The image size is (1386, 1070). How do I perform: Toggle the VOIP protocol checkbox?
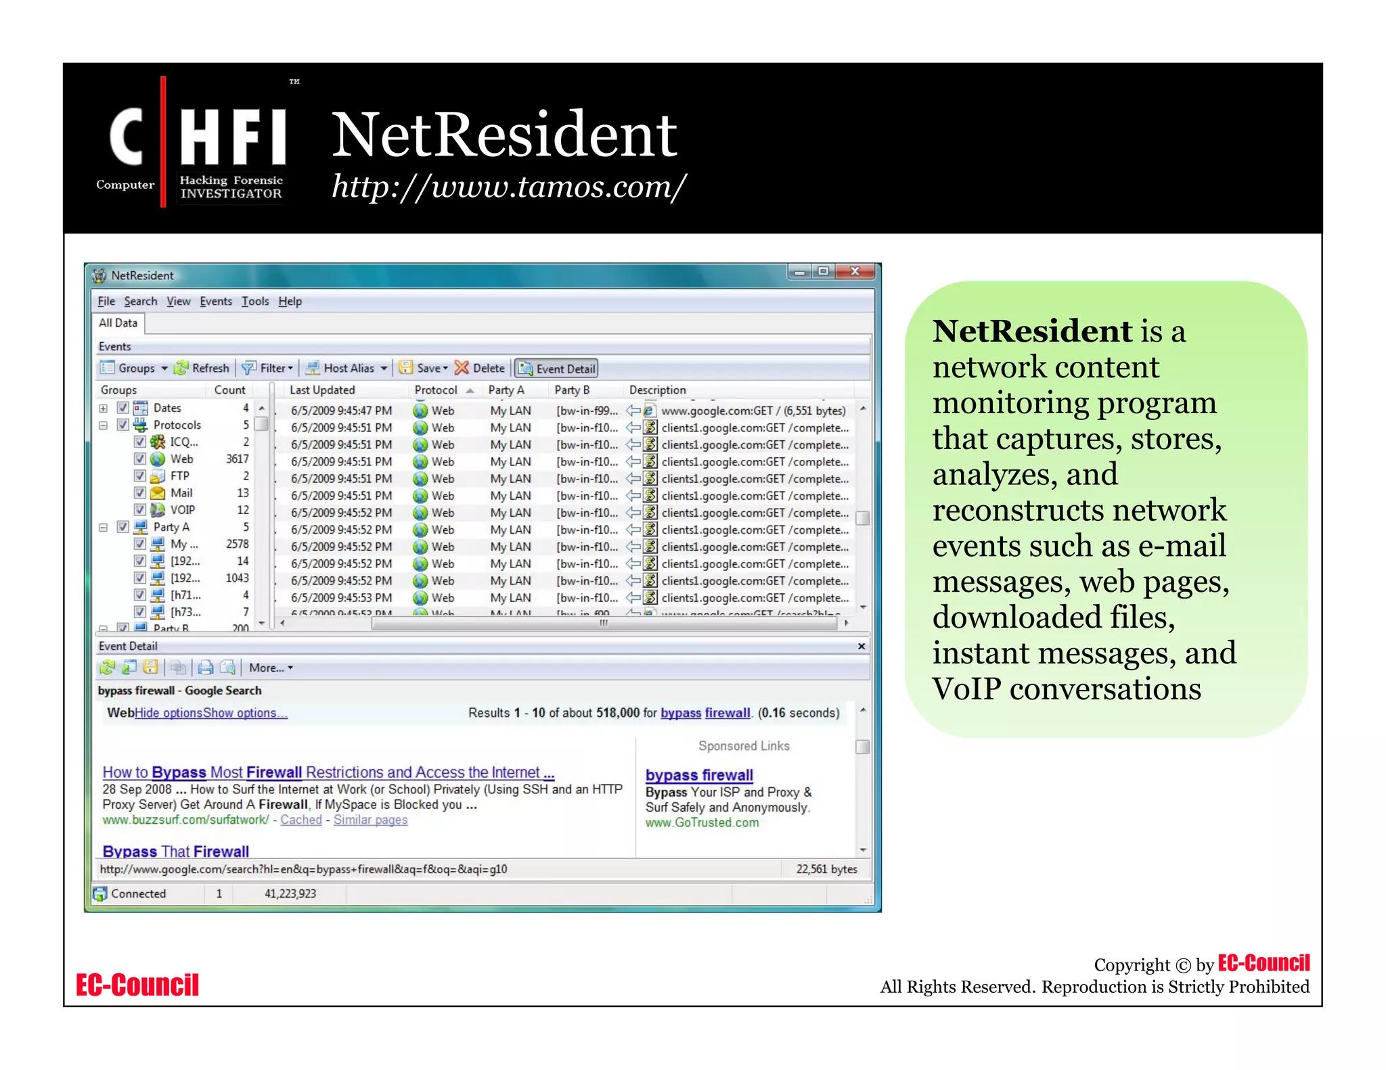pos(140,509)
